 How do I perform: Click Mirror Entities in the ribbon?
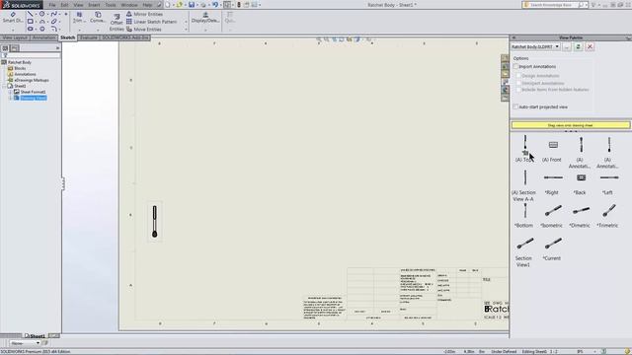tap(145, 14)
